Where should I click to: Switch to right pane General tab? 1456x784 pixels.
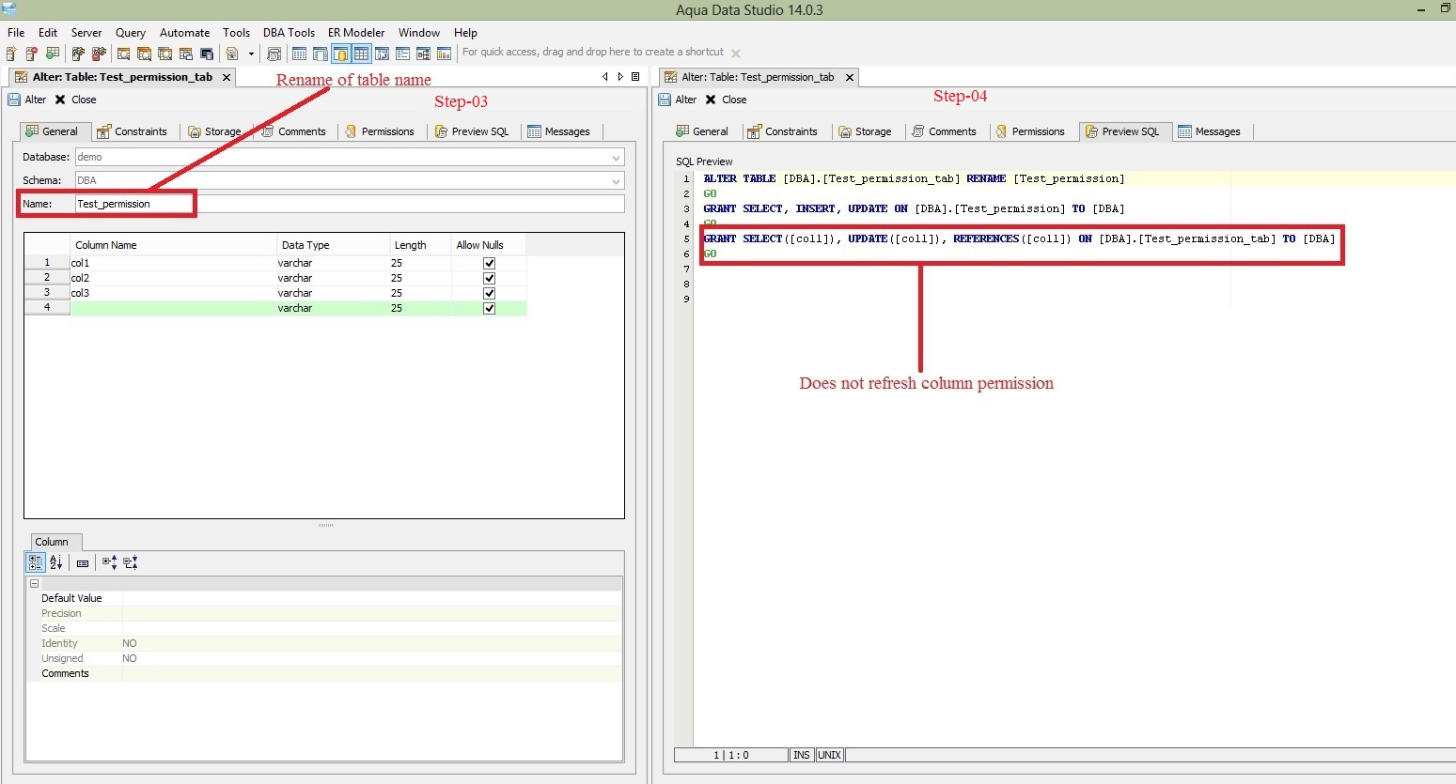[x=702, y=131]
